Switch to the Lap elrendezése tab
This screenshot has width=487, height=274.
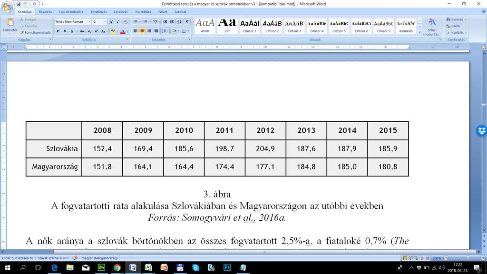(71, 12)
